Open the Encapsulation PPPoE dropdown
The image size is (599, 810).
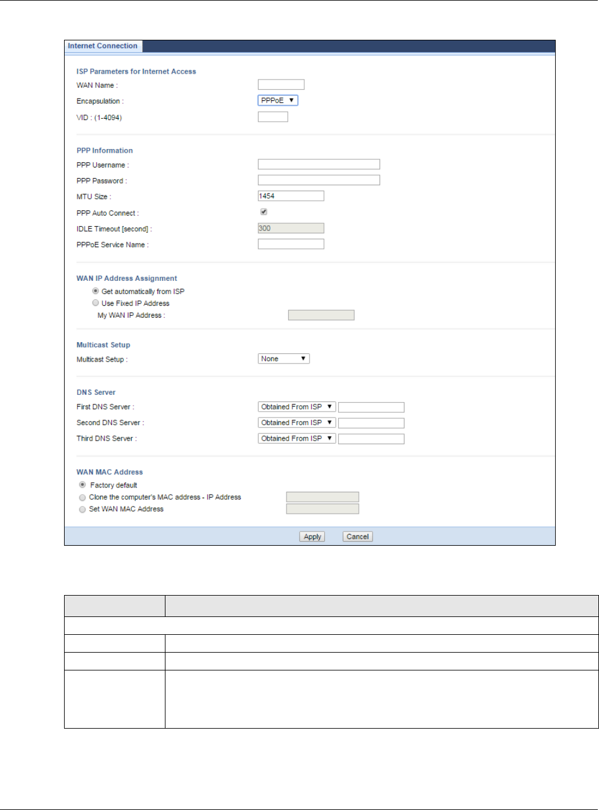[278, 100]
